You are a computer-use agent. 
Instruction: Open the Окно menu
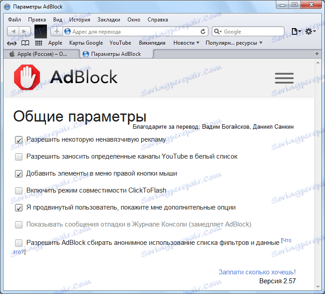(134, 20)
